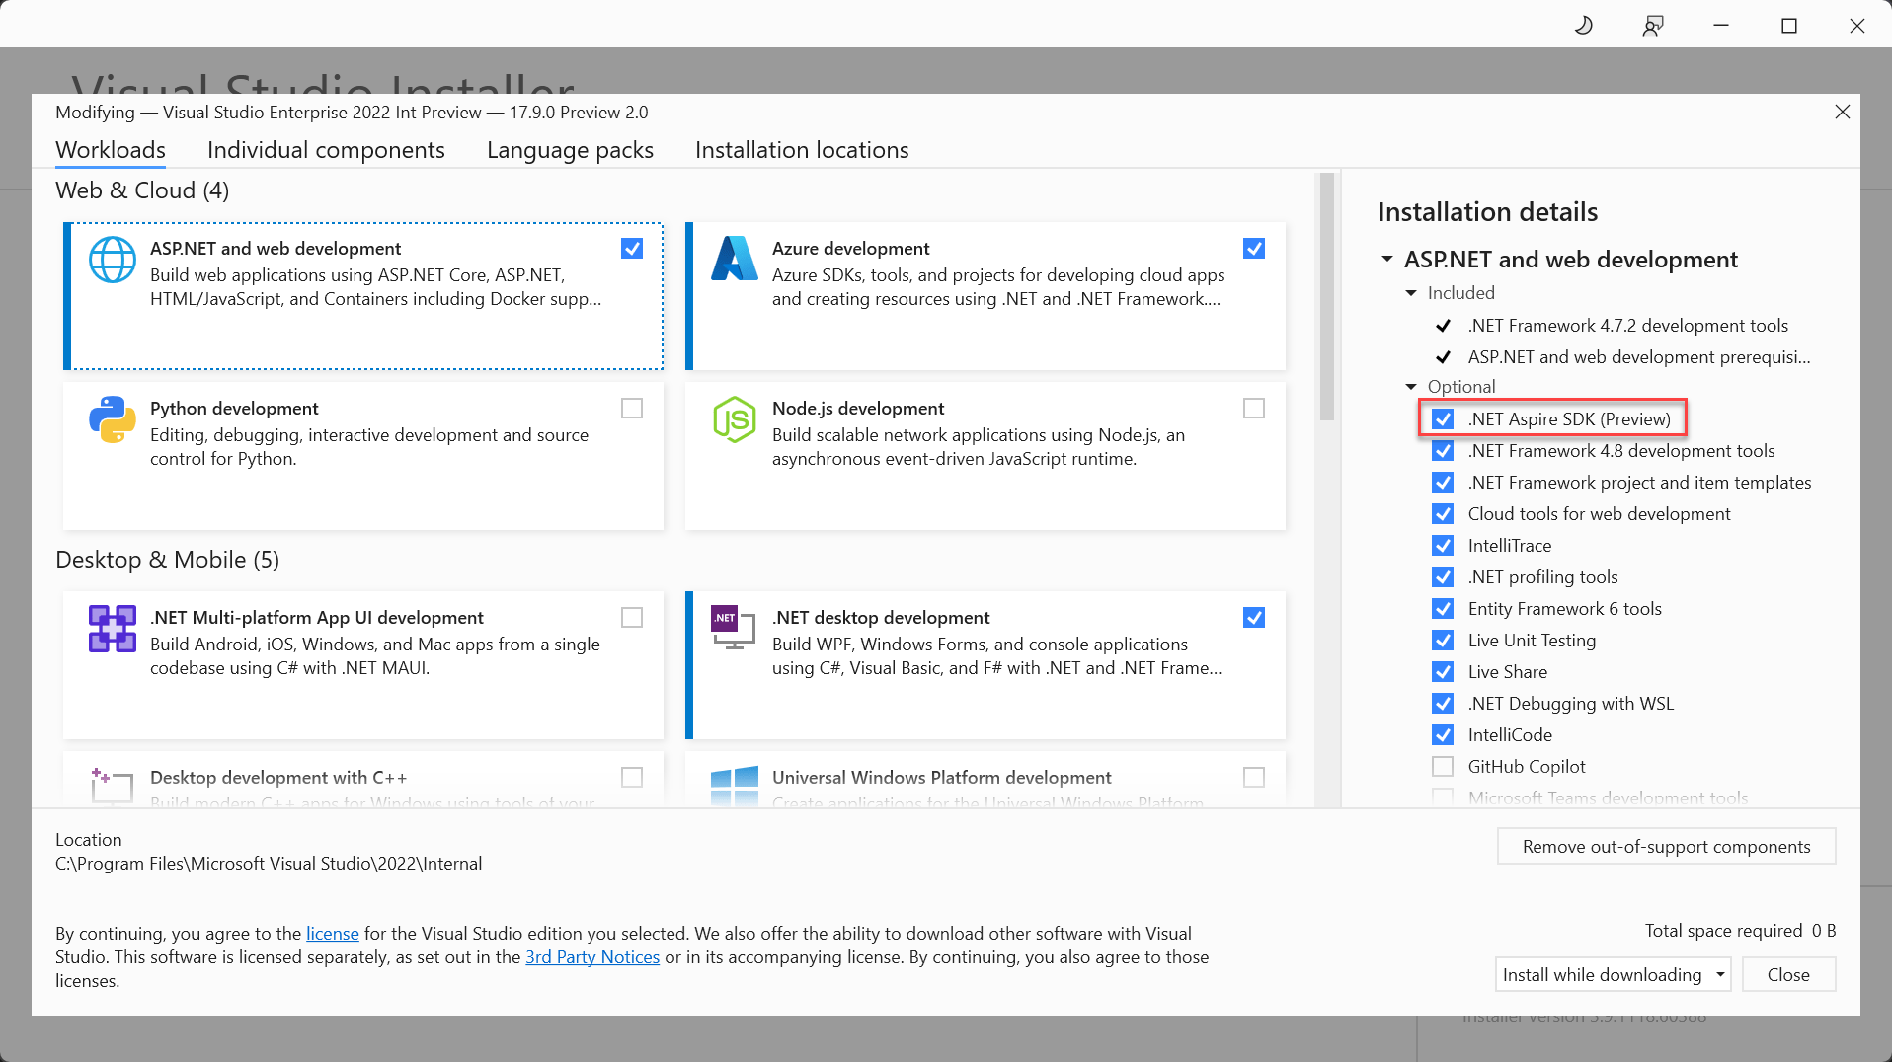Image resolution: width=1892 pixels, height=1062 pixels.
Task: Uncheck .NET Aspire SDK (Preview) option
Action: coord(1443,419)
